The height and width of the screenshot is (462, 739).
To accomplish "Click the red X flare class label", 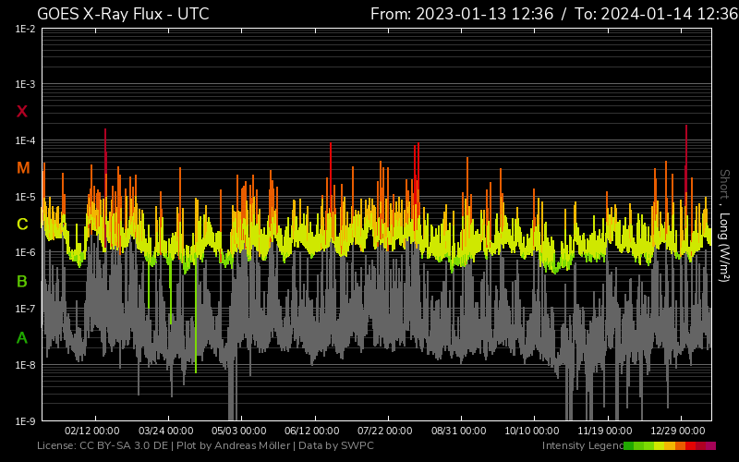I will pyautogui.click(x=22, y=112).
